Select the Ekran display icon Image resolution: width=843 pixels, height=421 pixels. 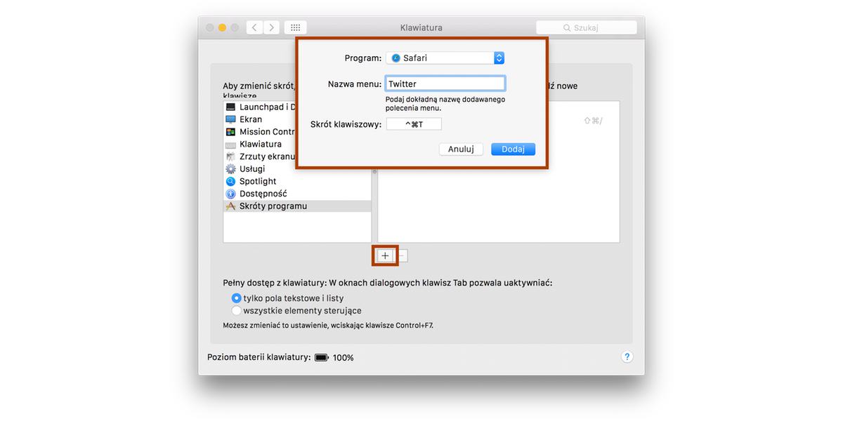pyautogui.click(x=230, y=120)
